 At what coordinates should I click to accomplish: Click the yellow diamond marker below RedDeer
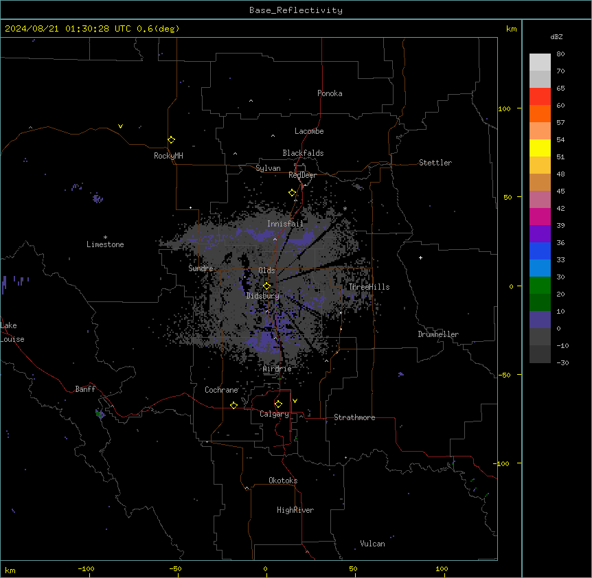click(x=292, y=193)
